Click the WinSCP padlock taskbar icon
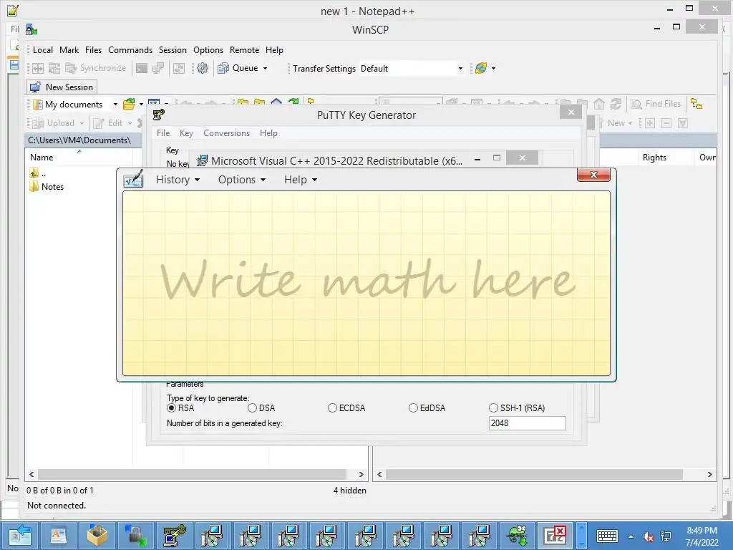 point(135,536)
